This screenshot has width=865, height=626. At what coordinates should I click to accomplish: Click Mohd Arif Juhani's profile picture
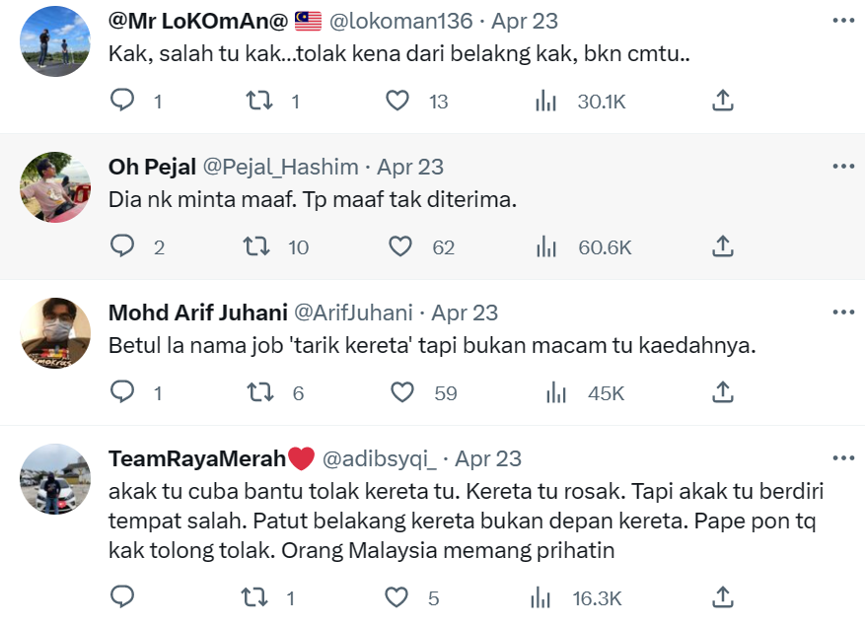(x=55, y=333)
